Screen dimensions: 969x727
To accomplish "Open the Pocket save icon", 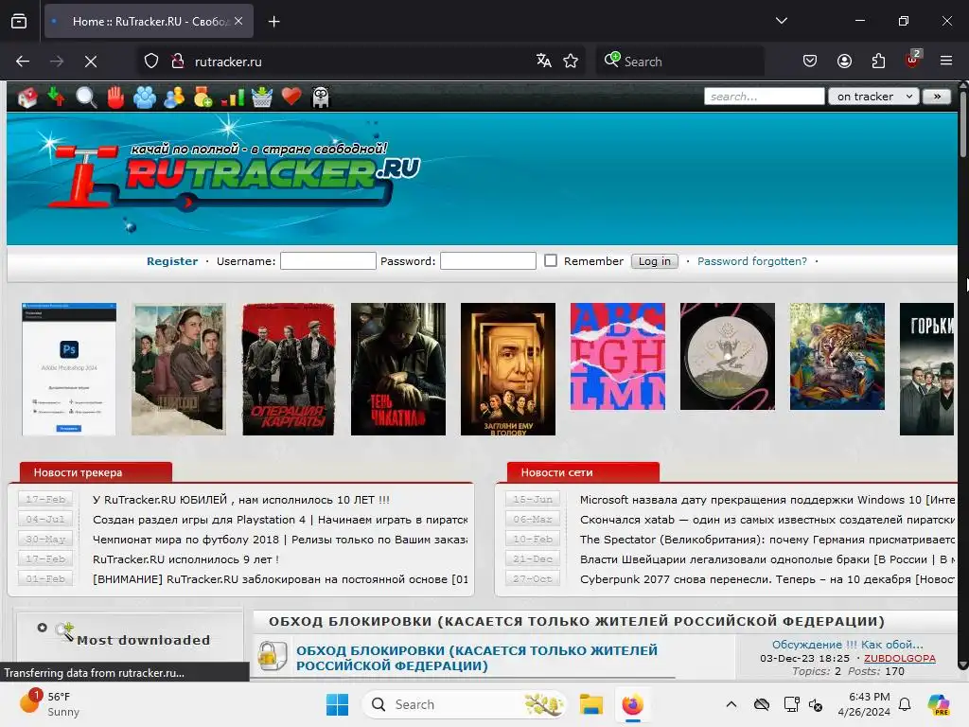I will (x=810, y=61).
